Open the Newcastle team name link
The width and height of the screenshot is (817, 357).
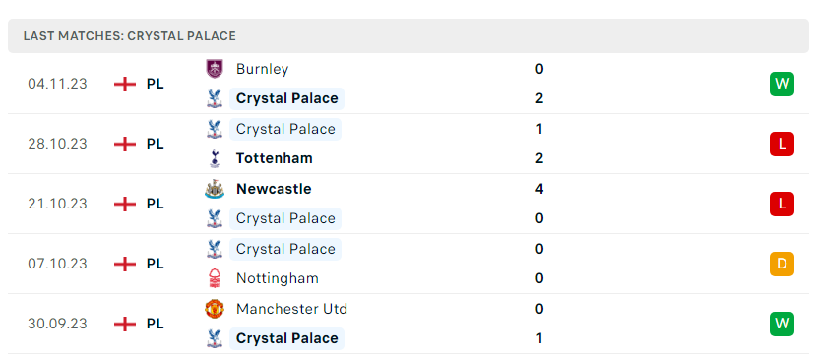pos(274,189)
